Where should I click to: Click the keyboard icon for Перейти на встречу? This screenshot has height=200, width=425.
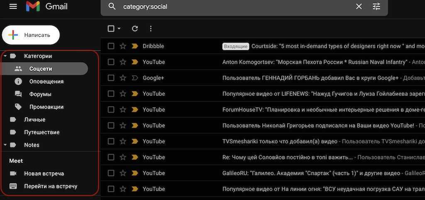click(x=13, y=186)
